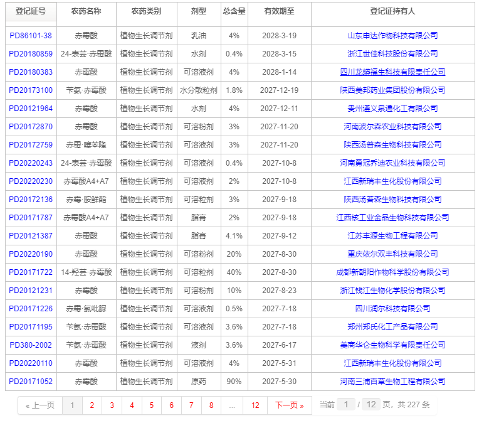
Task: Jump to page 5 in pagination
Action: [151, 405]
